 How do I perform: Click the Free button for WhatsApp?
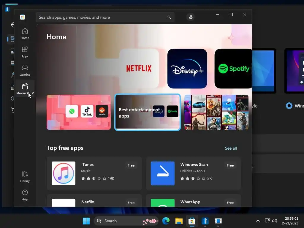click(230, 203)
